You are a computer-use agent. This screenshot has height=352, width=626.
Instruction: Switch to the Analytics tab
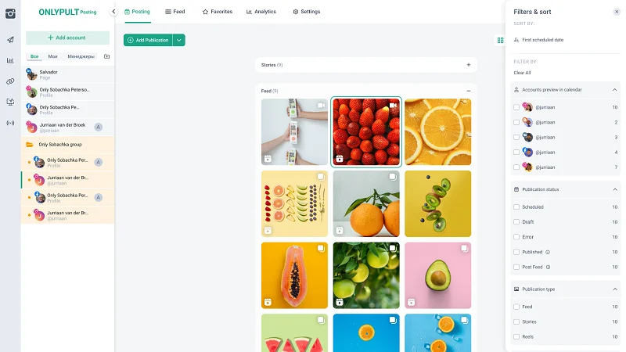[261, 12]
